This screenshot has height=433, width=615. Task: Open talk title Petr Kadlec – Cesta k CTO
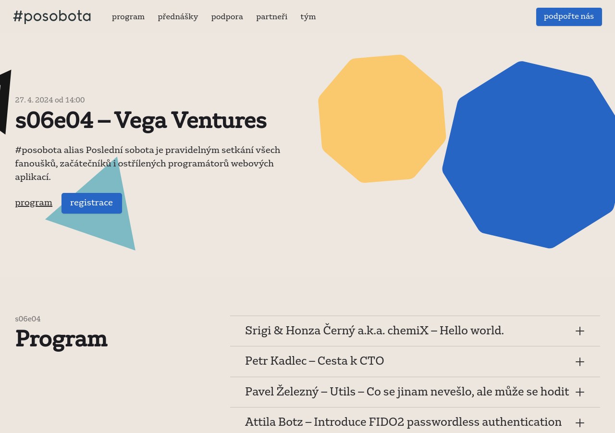pyautogui.click(x=314, y=361)
